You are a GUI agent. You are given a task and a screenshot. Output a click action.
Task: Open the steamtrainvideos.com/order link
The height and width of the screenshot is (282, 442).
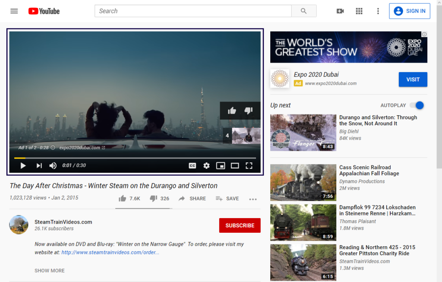110,252
